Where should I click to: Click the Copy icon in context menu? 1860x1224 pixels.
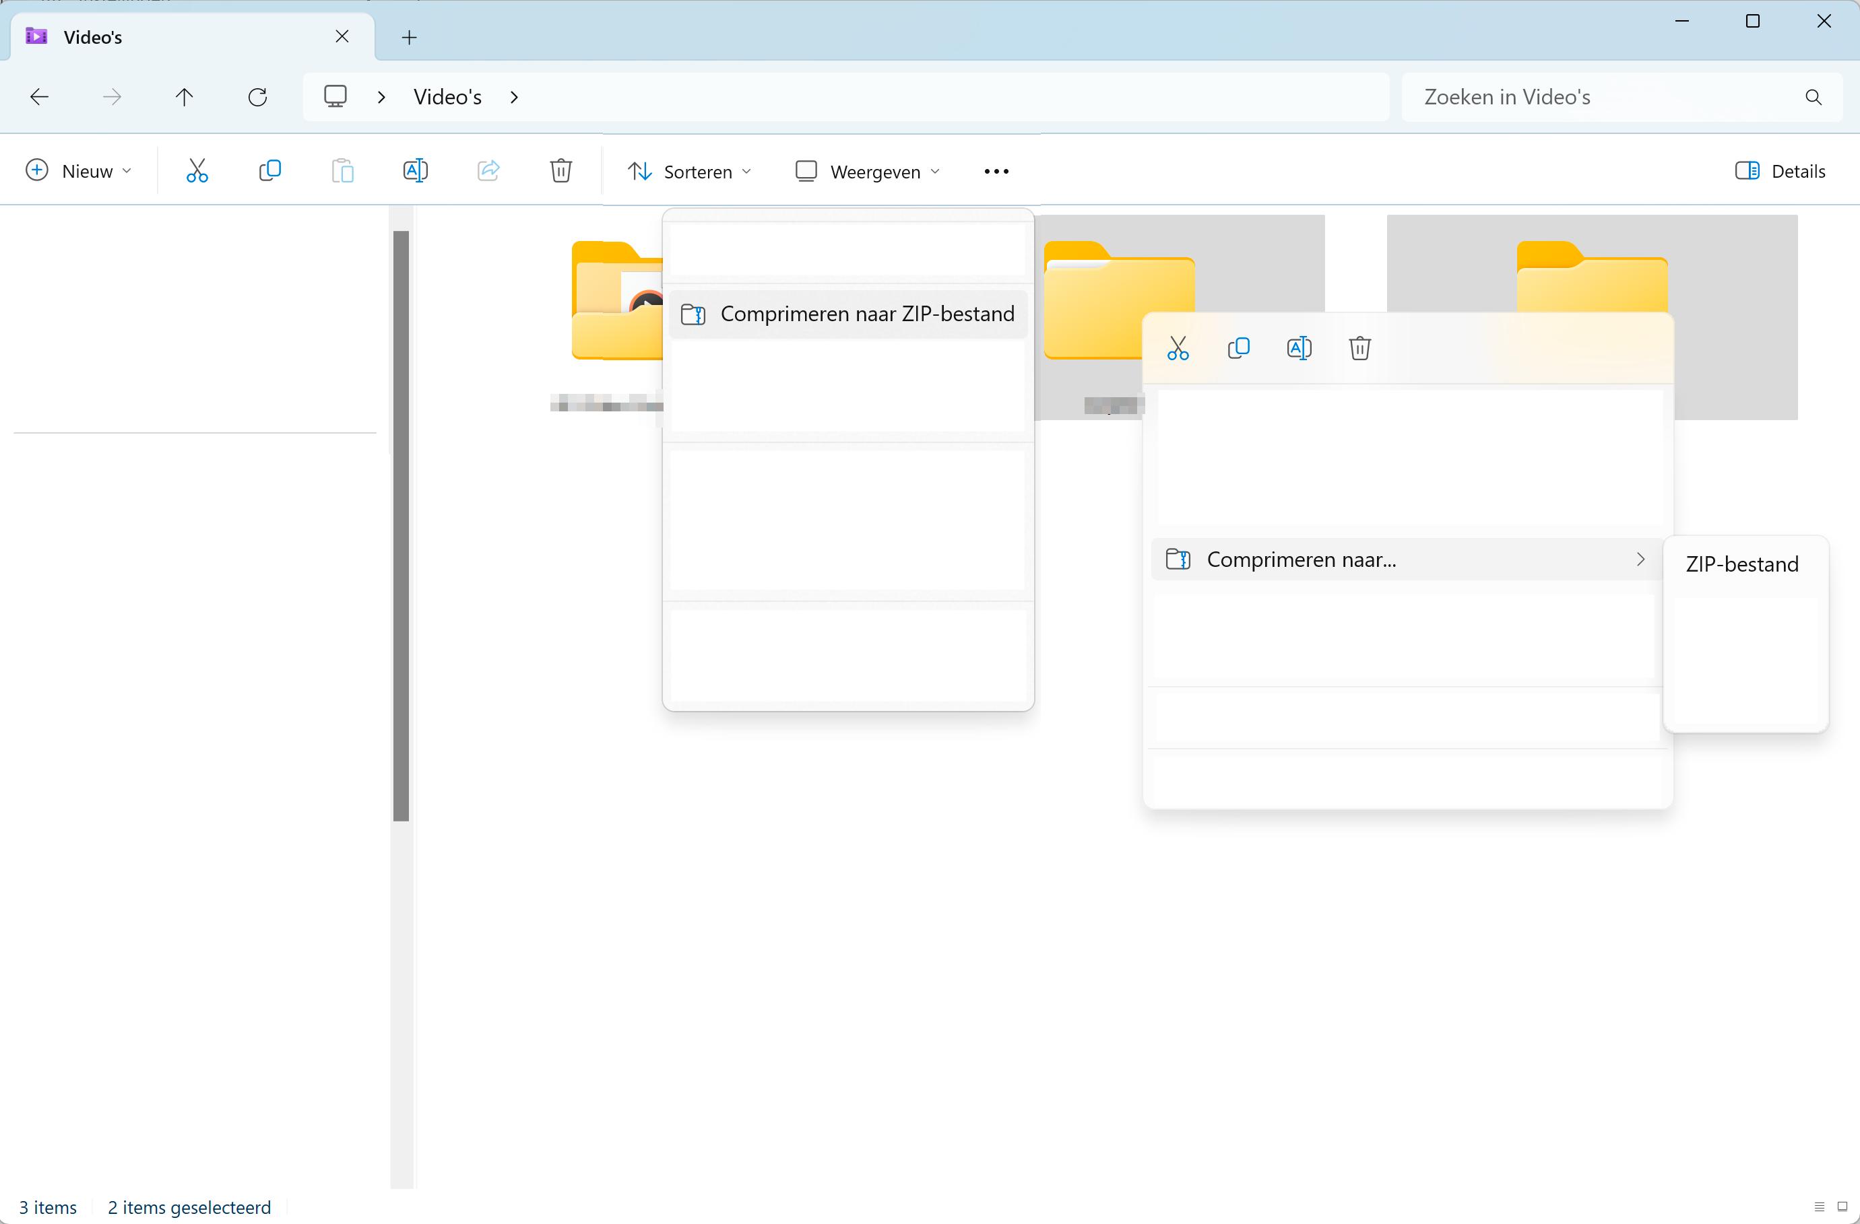click(1238, 348)
